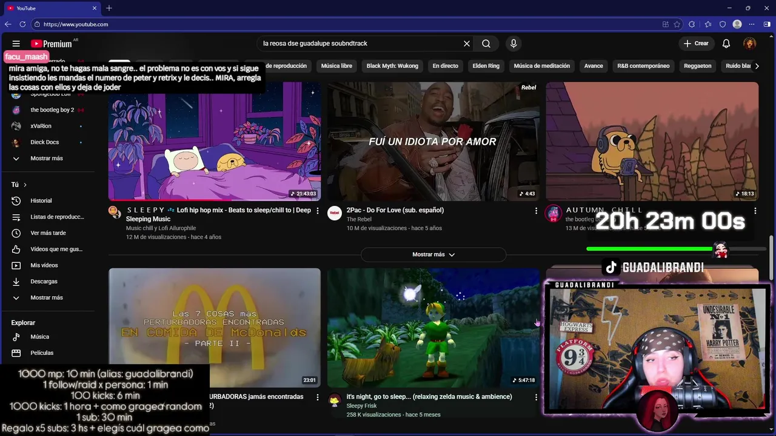The height and width of the screenshot is (436, 776).
Task: Select the Música de meditación chip
Action: pos(542,66)
